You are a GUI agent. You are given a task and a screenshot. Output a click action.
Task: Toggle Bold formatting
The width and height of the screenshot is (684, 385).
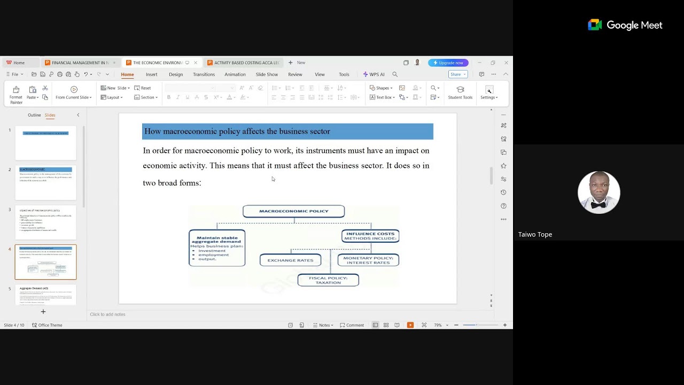[169, 97]
